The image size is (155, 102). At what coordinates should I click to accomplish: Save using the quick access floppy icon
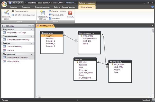point(10,3)
